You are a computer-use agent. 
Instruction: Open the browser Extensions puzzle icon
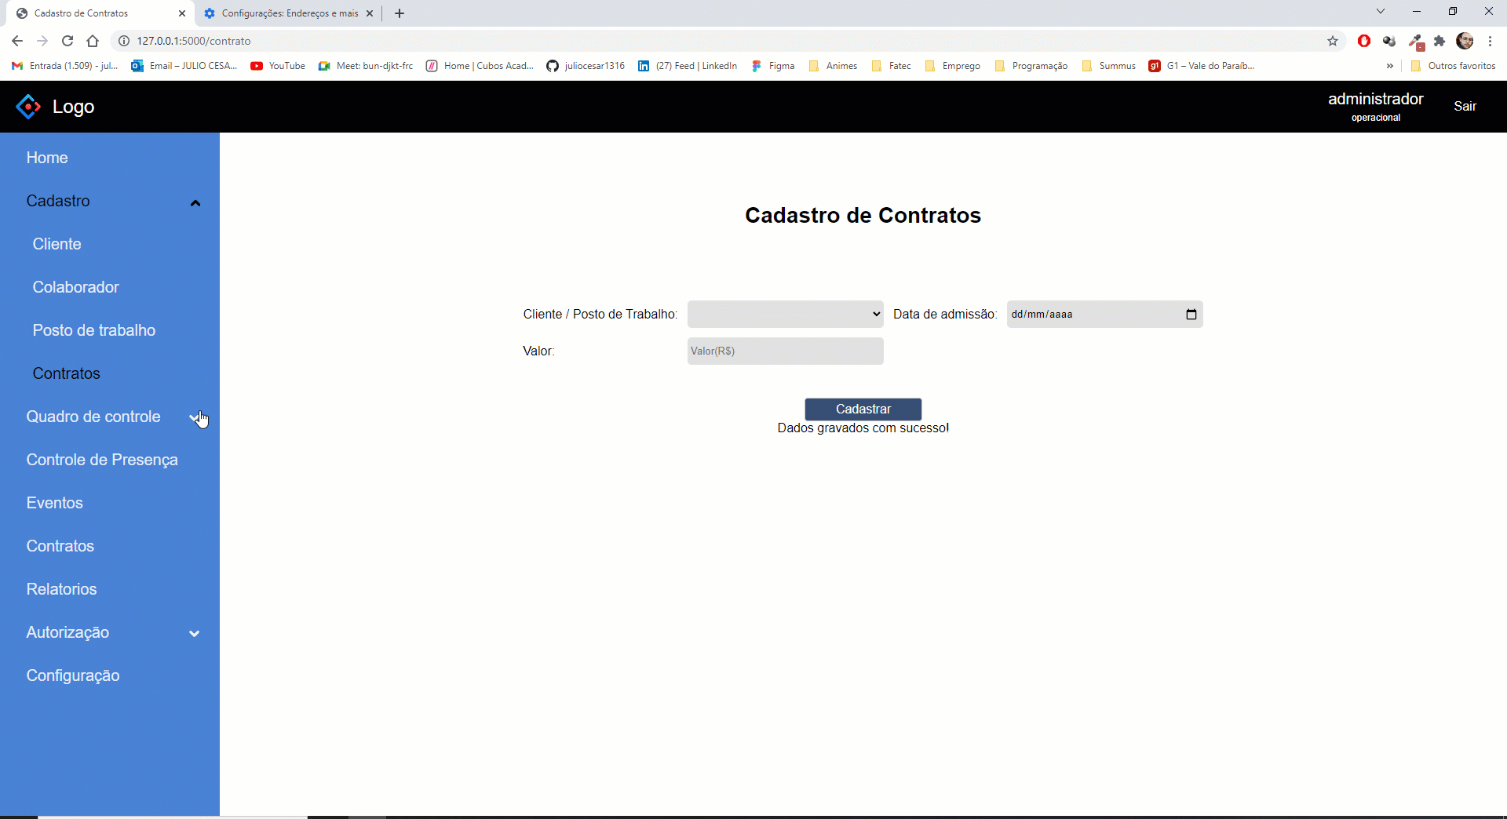[x=1439, y=41]
